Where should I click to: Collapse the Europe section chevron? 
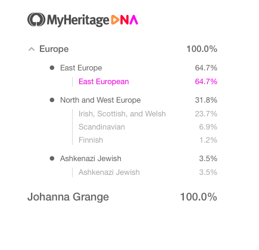coord(32,49)
